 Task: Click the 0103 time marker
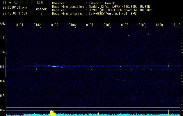click(55, 25)
